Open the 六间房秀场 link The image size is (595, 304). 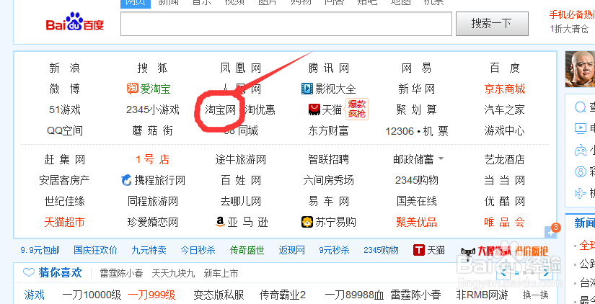[329, 180]
